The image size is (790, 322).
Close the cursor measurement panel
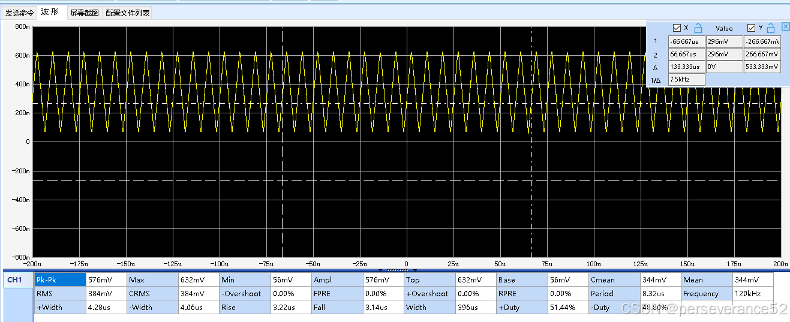click(785, 26)
